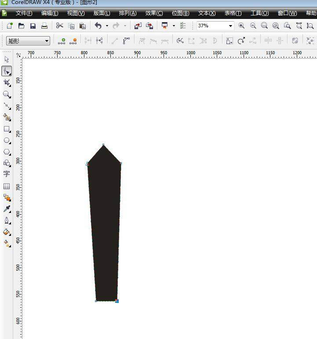This screenshot has width=317, height=339.
Task: Click the Save disk icon
Action: tap(33, 26)
